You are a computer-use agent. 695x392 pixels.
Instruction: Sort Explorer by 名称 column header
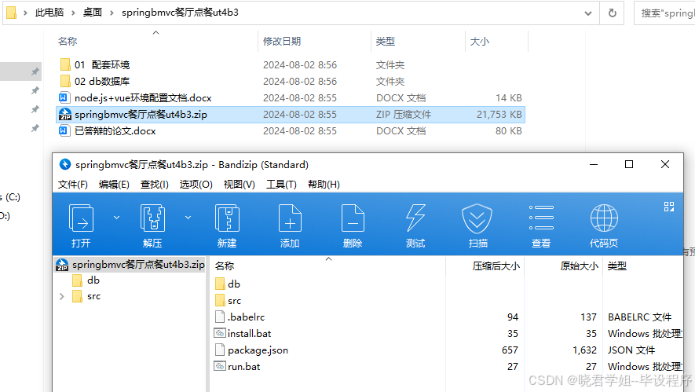[68, 41]
